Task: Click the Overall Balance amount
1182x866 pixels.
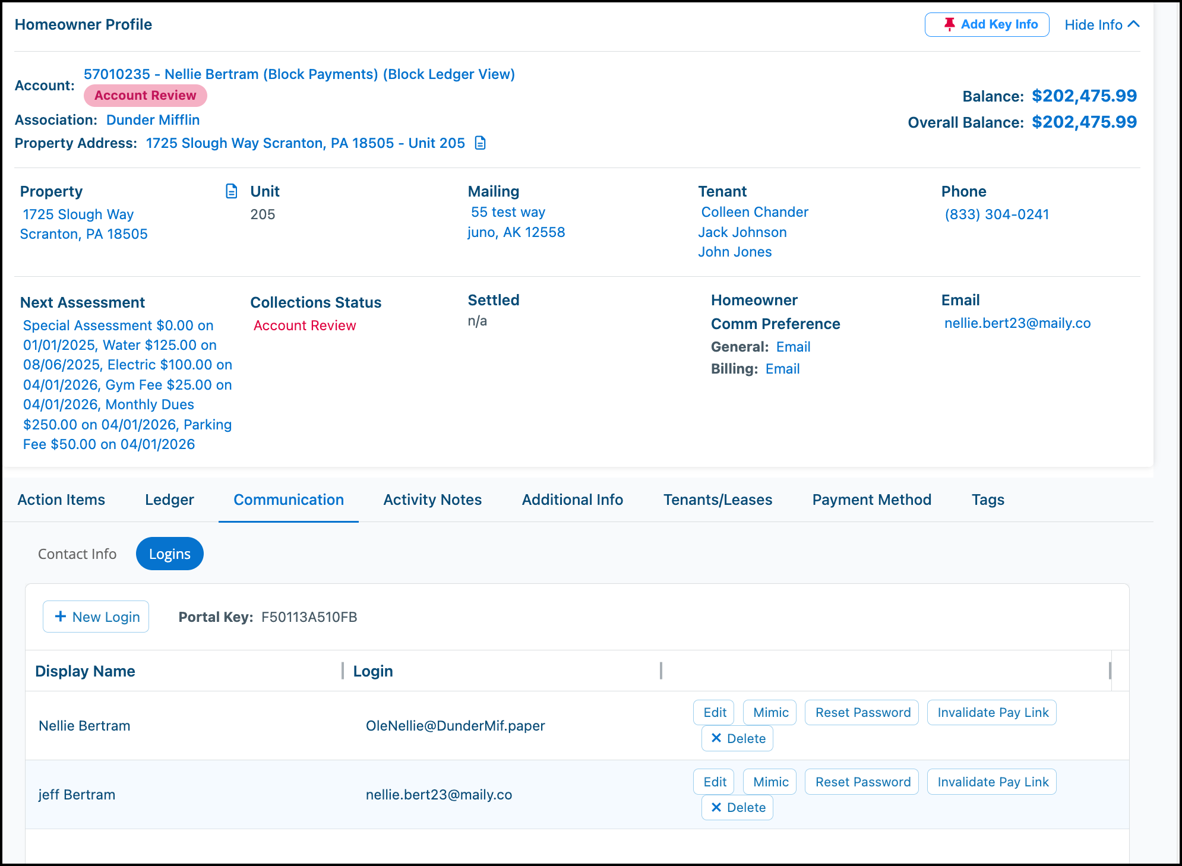Action: (x=1084, y=122)
